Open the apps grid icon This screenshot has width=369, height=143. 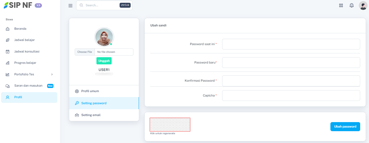[x=341, y=5]
